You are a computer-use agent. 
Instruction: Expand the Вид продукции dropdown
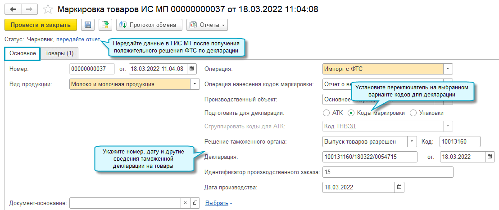click(x=195, y=84)
